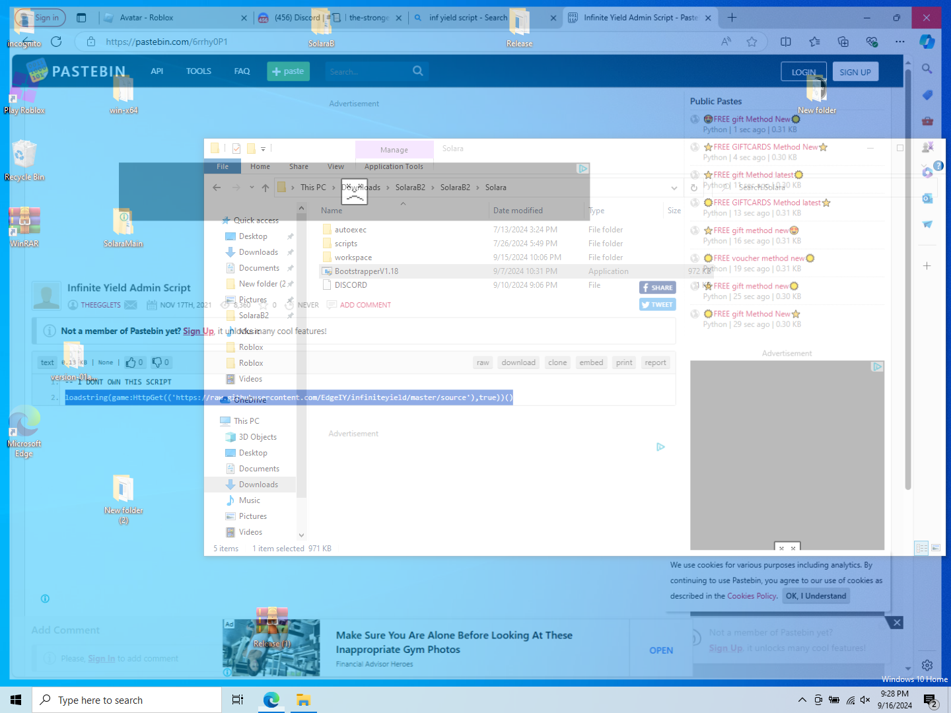Open the Windows Start menu
The image size is (951, 713).
click(x=16, y=700)
